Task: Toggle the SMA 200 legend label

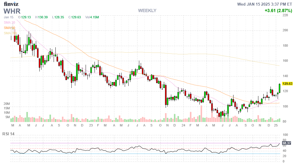Action: [10, 33]
